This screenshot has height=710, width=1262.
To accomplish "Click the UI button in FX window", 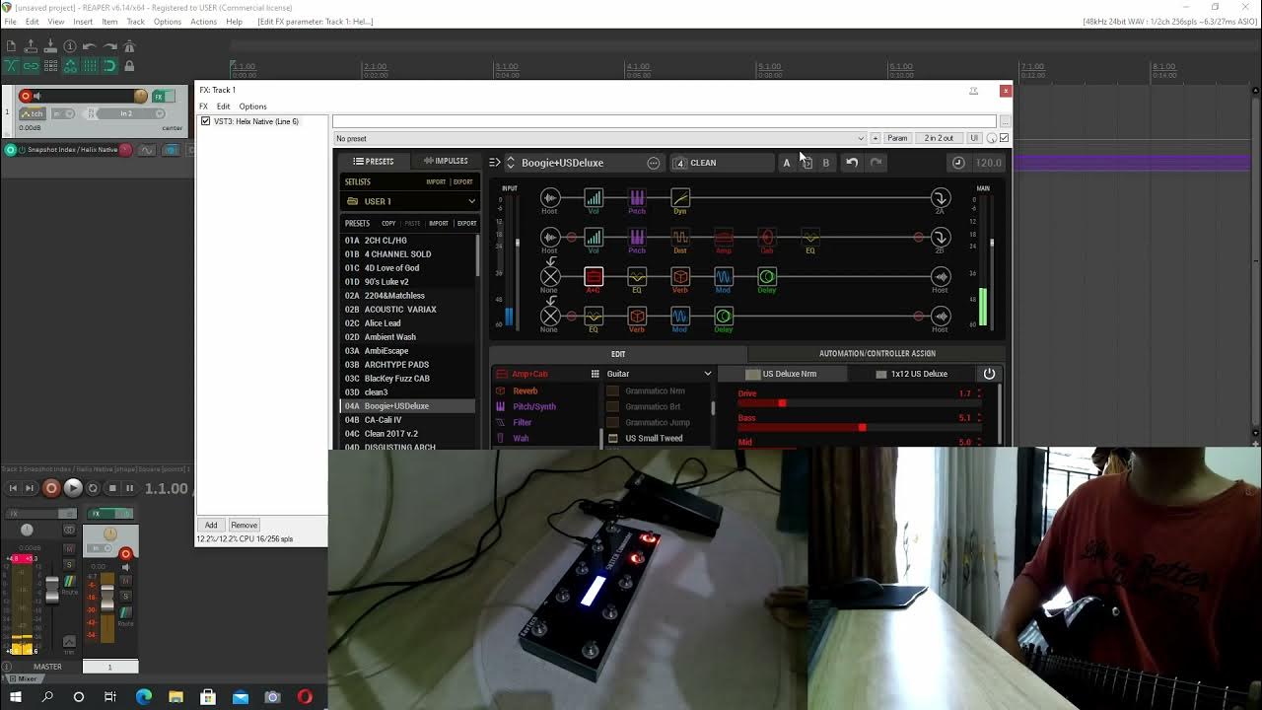I will click(974, 138).
